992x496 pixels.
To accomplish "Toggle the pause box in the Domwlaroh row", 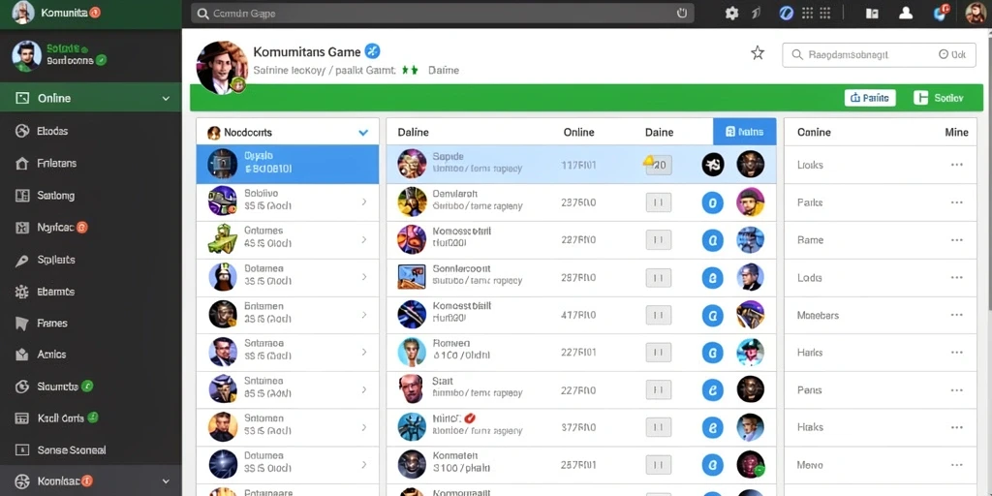I will (658, 202).
